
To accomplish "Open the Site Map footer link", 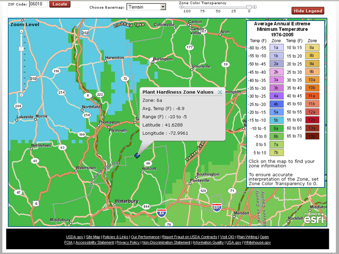I will point(93,237).
